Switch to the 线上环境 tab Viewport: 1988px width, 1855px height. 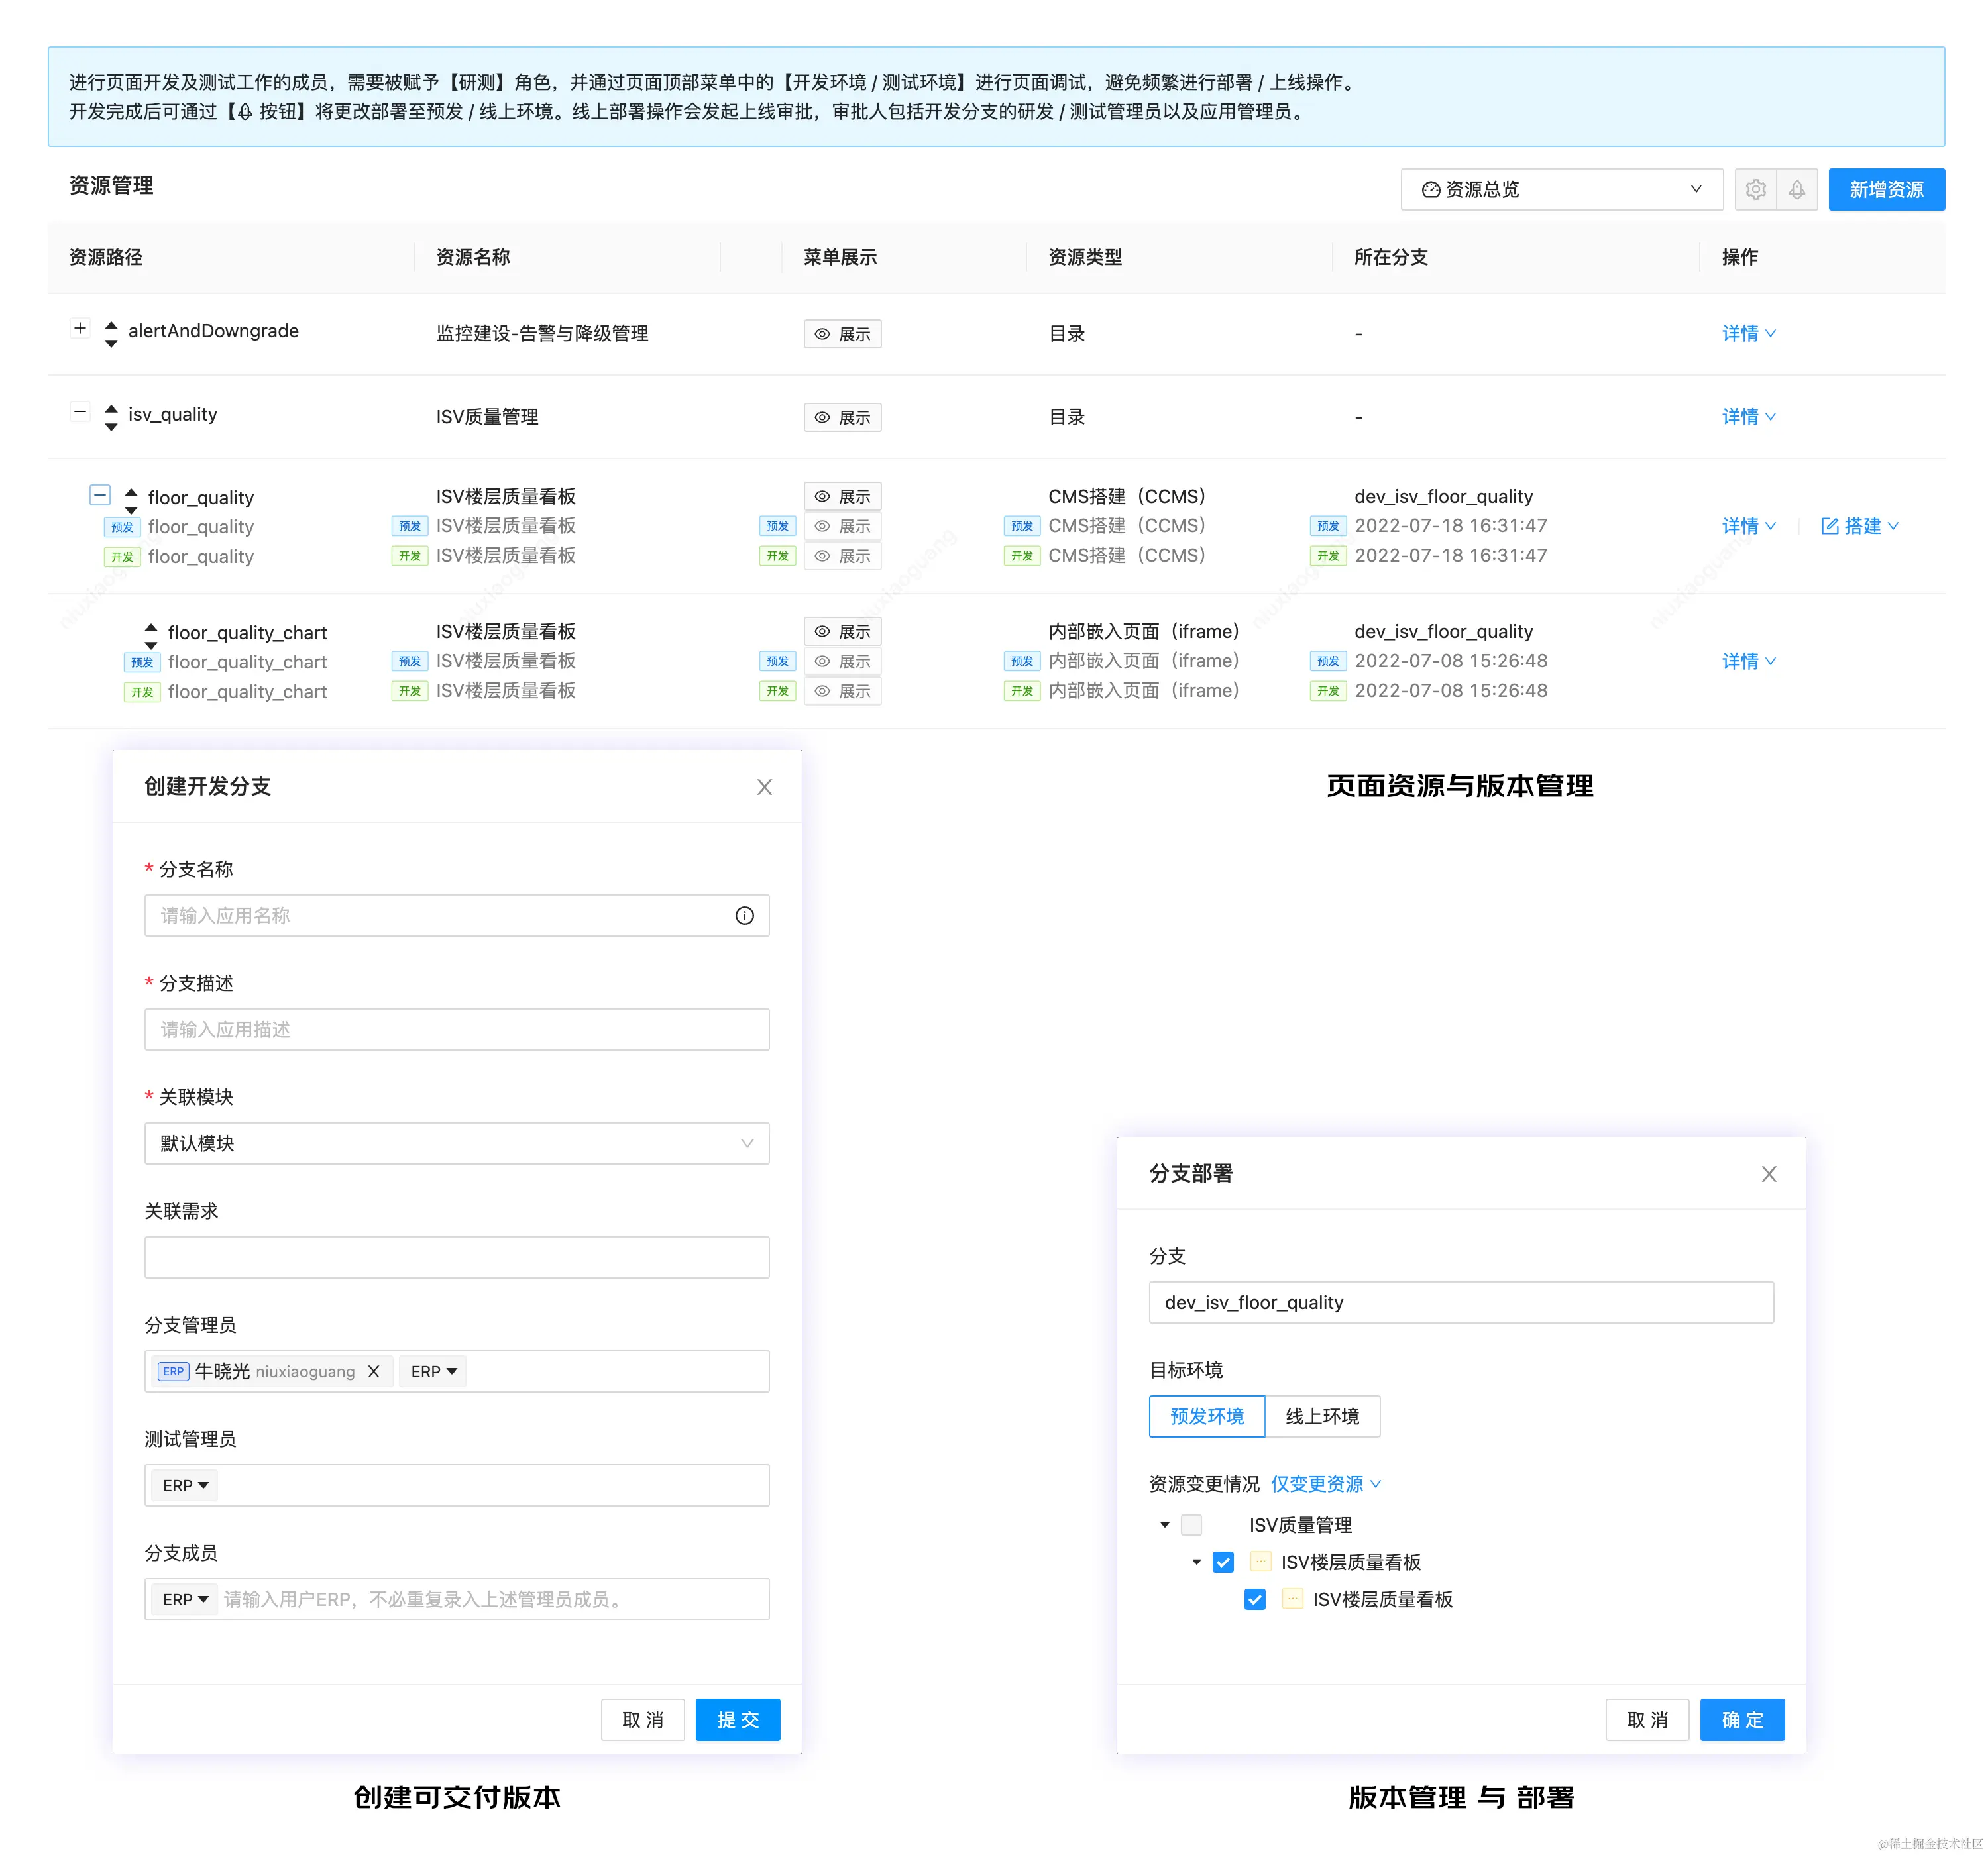(1322, 1416)
